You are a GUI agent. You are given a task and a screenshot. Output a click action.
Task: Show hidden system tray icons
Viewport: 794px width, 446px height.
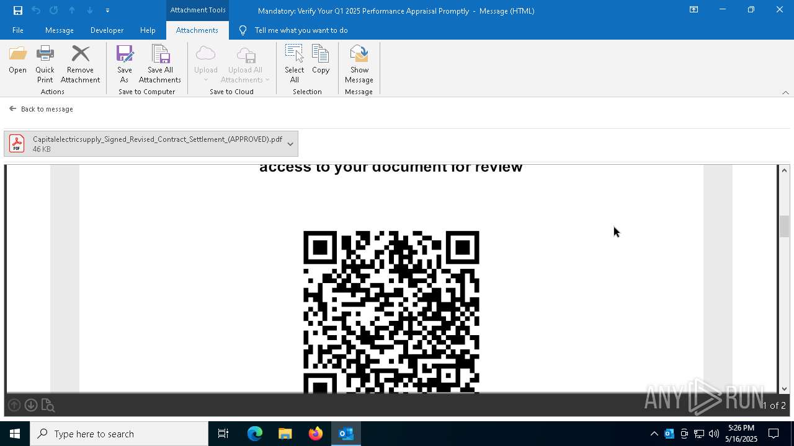654,434
